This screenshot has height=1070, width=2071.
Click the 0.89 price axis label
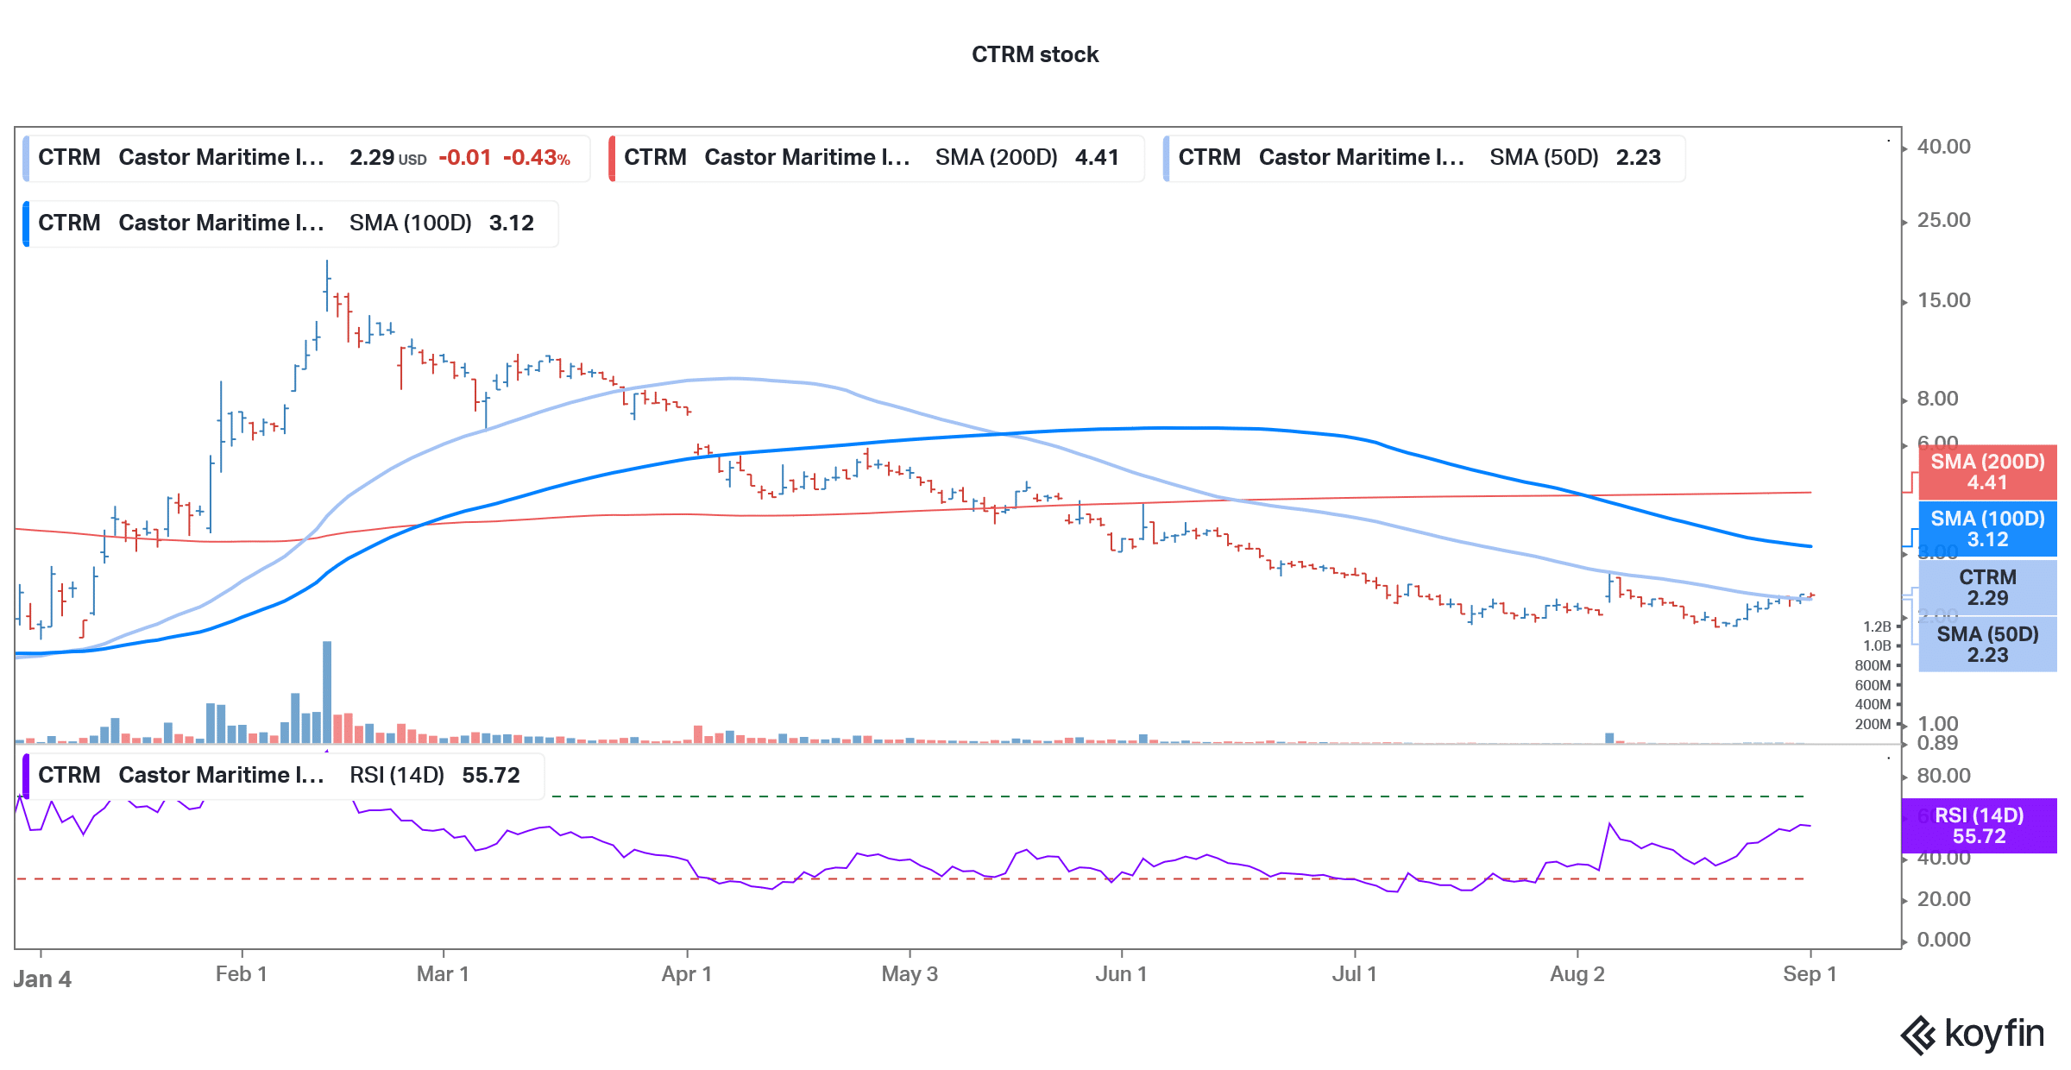(1937, 743)
